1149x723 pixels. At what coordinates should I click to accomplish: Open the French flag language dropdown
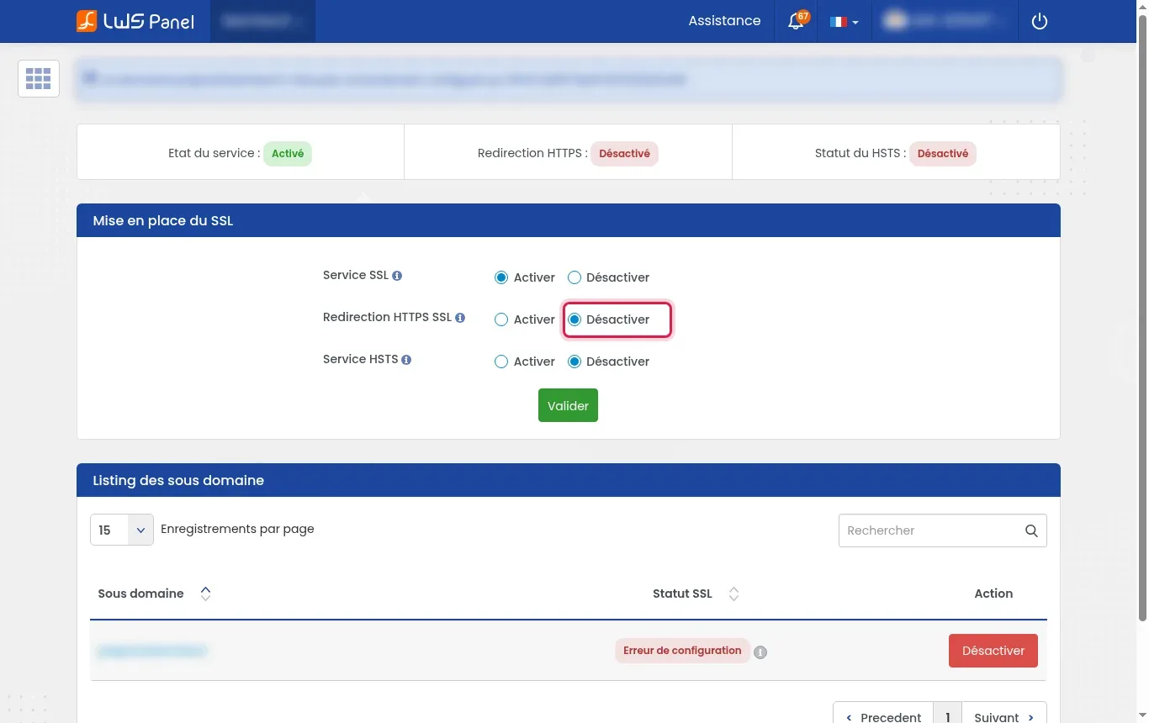844,22
